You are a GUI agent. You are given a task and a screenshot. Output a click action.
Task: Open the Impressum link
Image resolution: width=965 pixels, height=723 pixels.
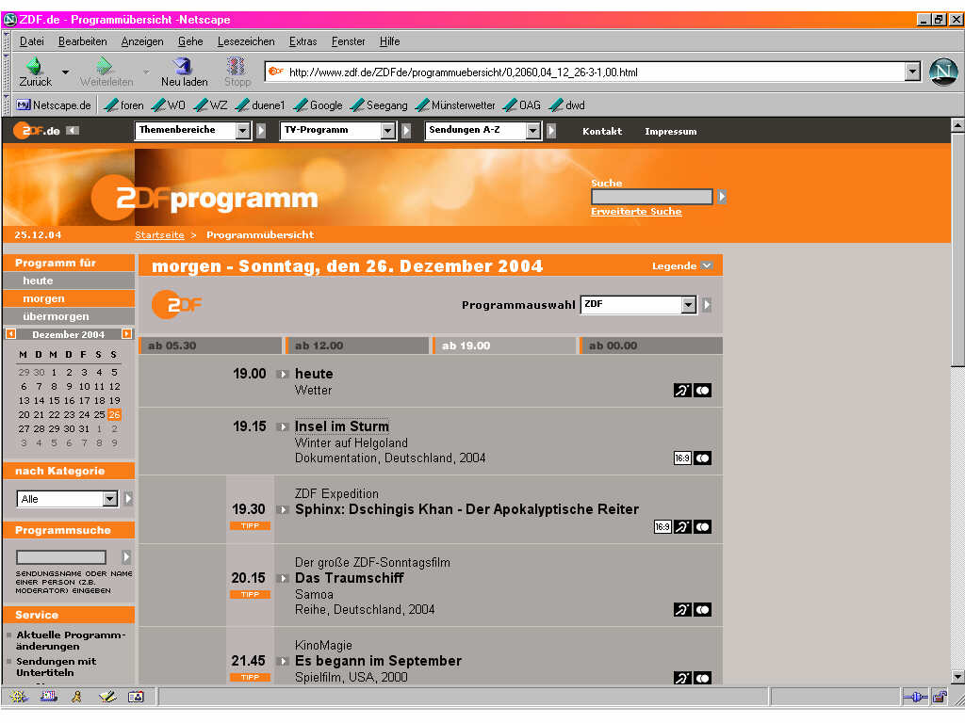[671, 131]
